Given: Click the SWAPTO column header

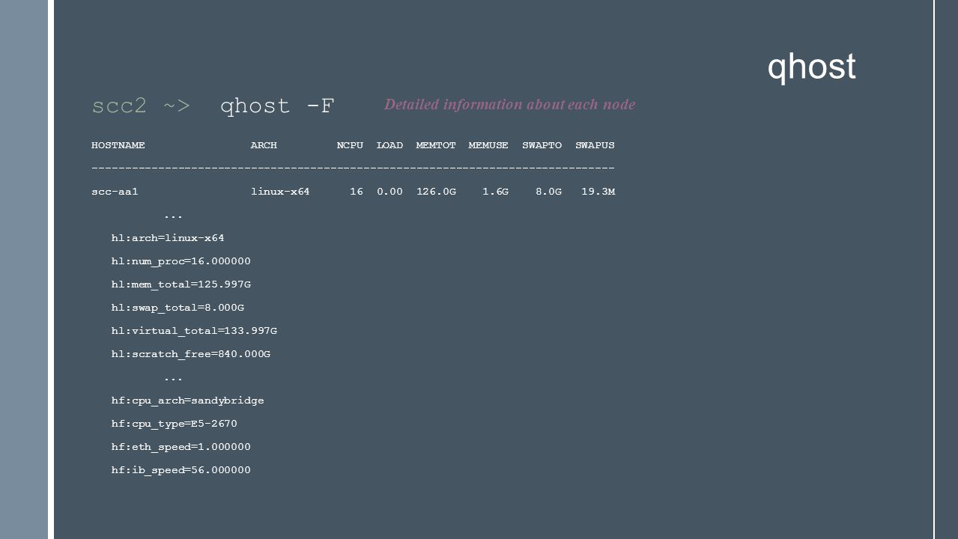Looking at the screenshot, I should coord(542,145).
